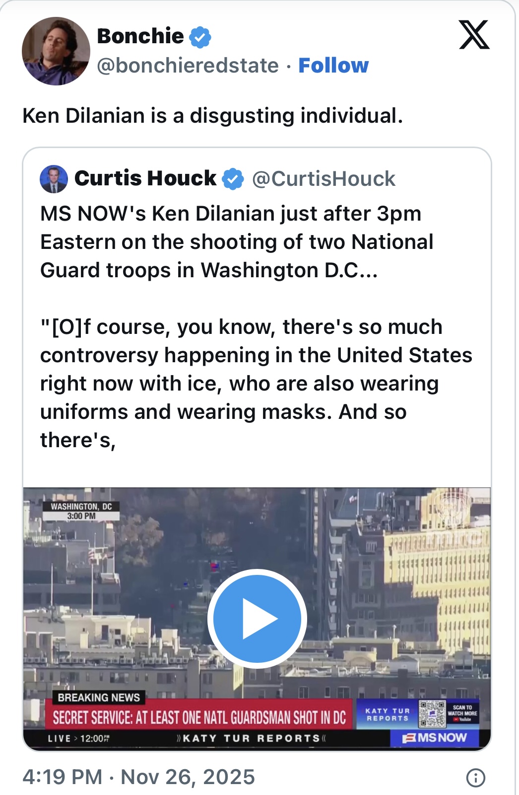Click Bonchie's profile avatar
The height and width of the screenshot is (795, 519).
click(x=56, y=51)
